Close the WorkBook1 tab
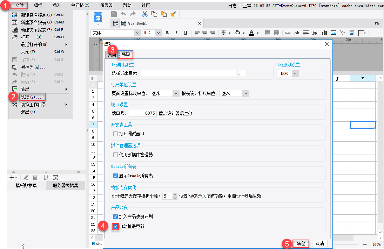The width and height of the screenshot is (384, 249). tap(199, 23)
